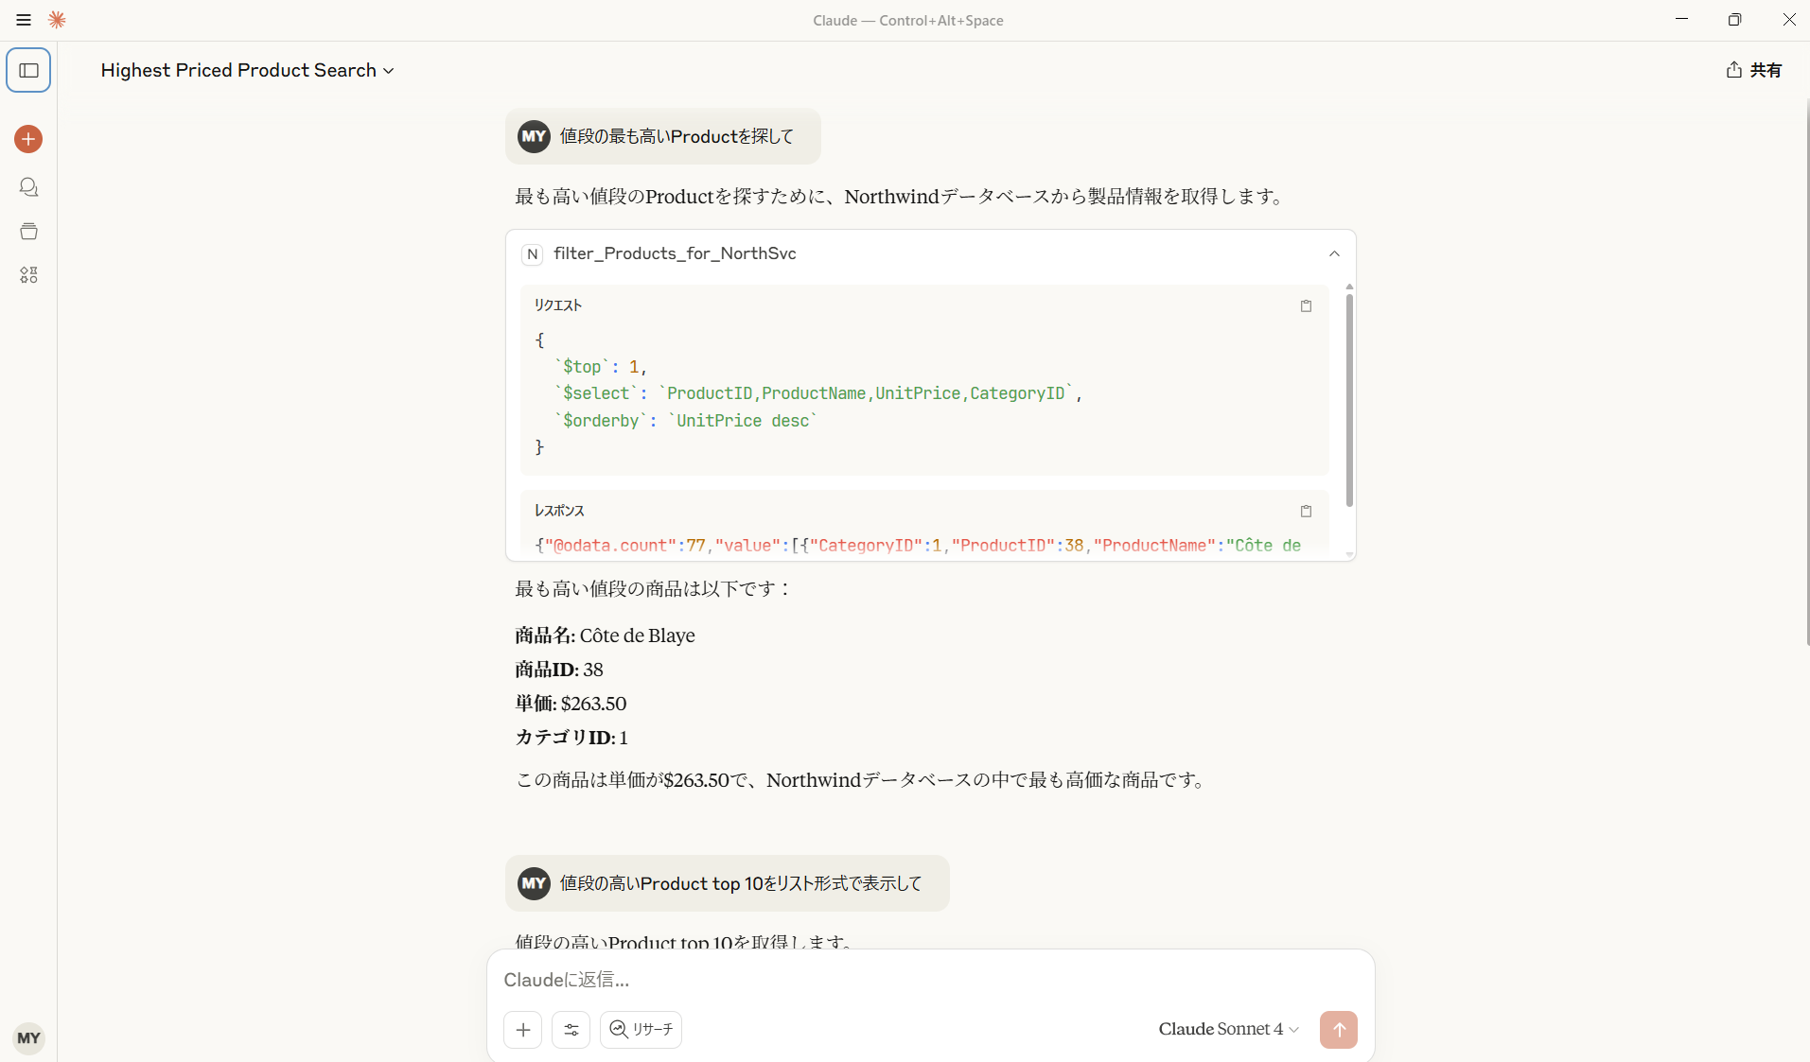The height and width of the screenshot is (1062, 1810).
Task: Click the @odata.count response JSON line
Action: click(918, 546)
